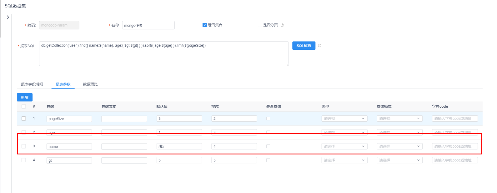This screenshot has width=497, height=193.
Task: Select the name row checkbox
Action: (x=24, y=146)
